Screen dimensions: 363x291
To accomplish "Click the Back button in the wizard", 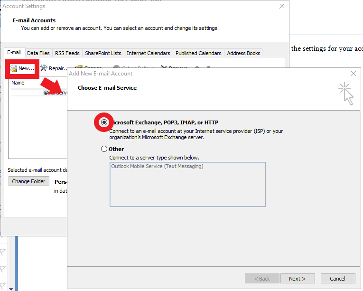I will pyautogui.click(x=261, y=279).
